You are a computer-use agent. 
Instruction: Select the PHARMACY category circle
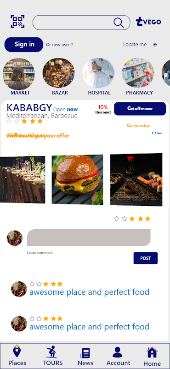[x=138, y=73]
